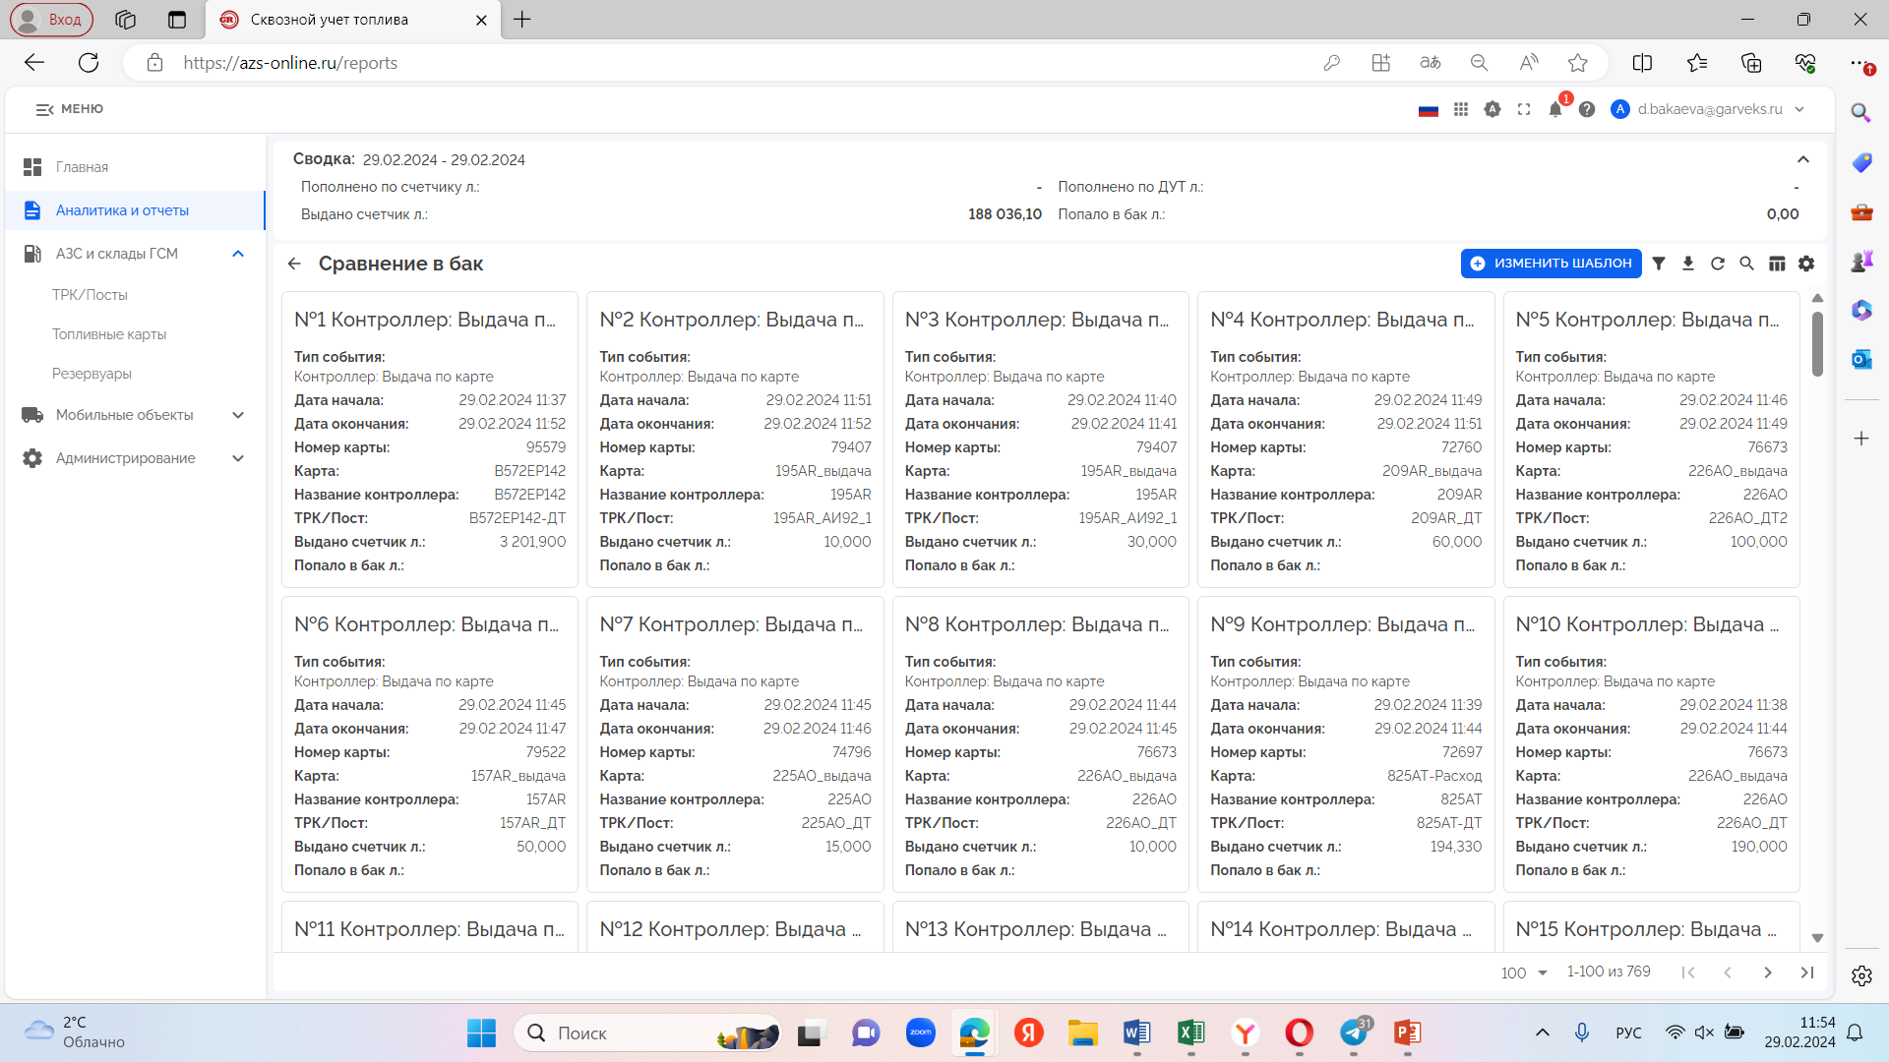1889x1062 pixels.
Task: Open the notifications bell icon
Action: pos(1555,109)
